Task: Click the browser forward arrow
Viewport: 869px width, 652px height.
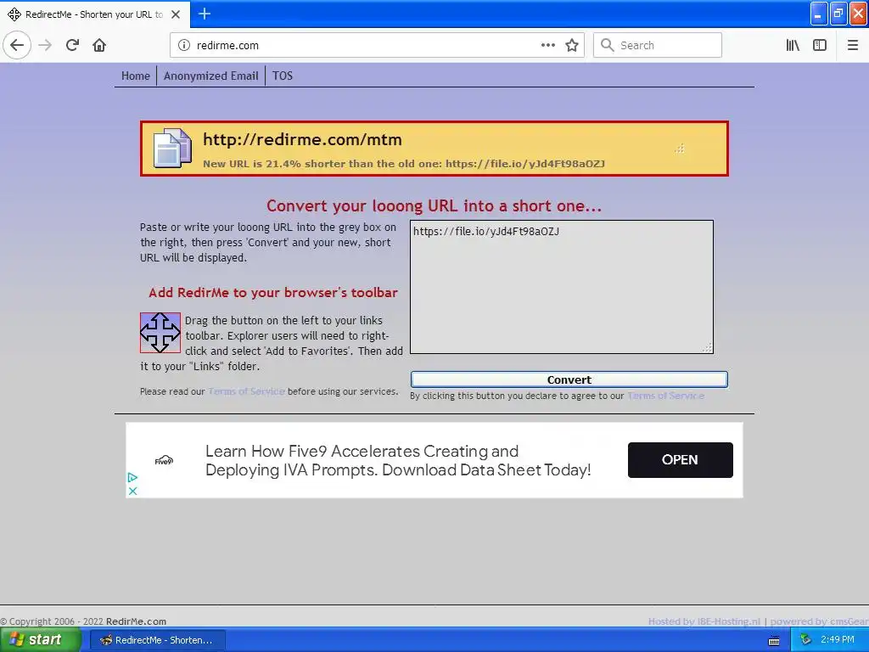Action: coord(45,45)
